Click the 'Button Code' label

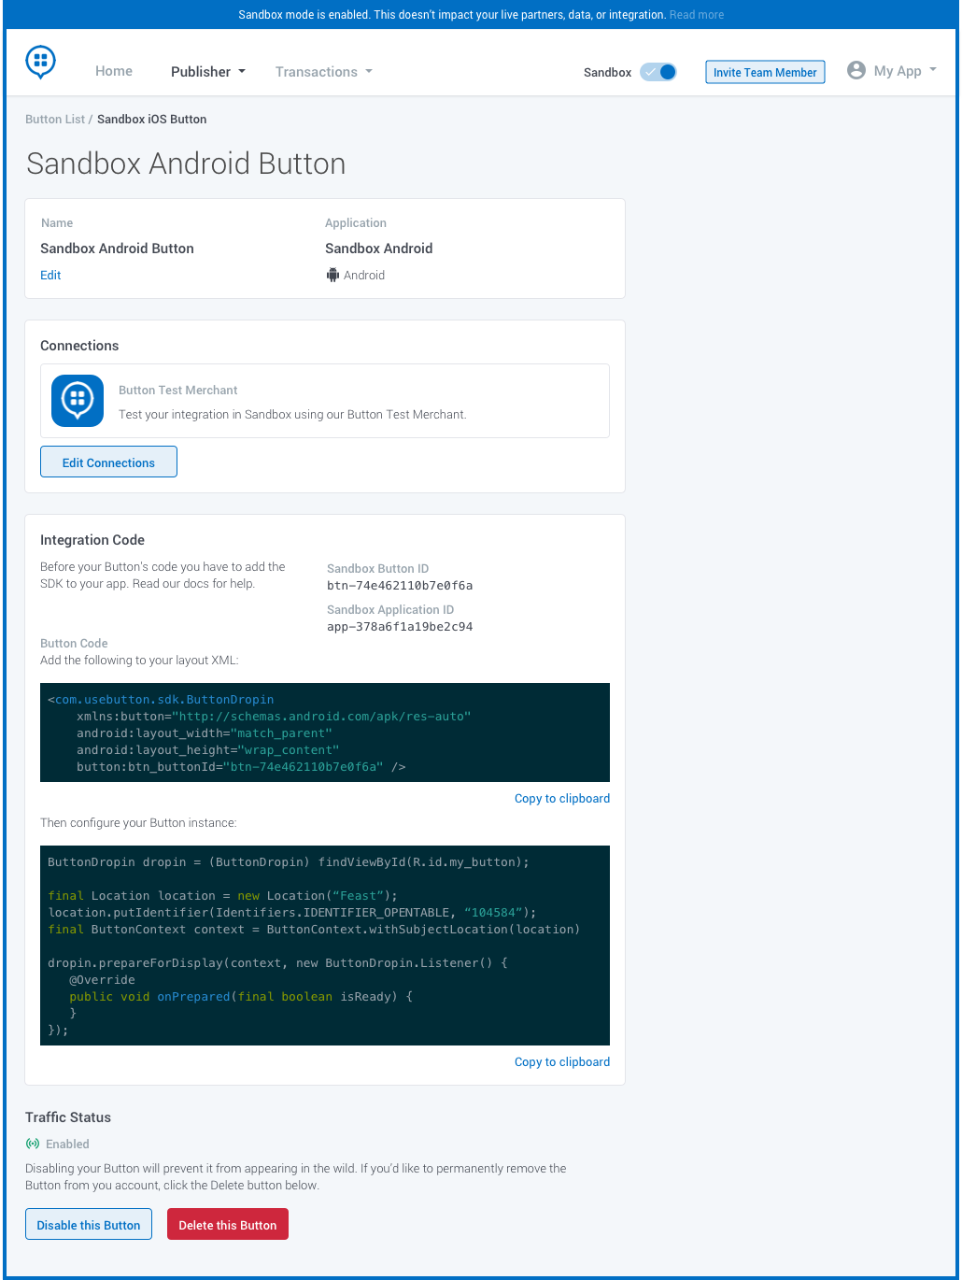74,644
